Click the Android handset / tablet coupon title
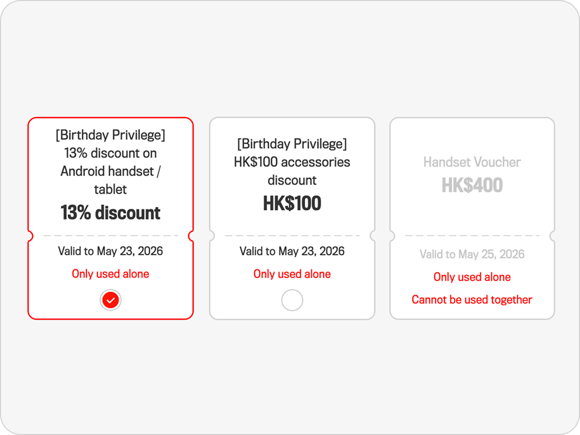The image size is (580, 435). 110,162
